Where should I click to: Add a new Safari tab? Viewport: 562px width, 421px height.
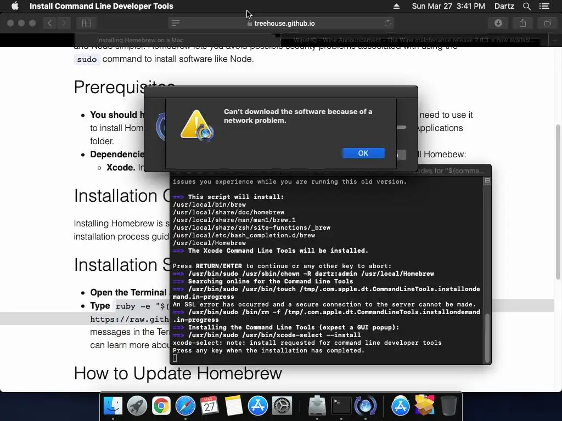[555, 40]
